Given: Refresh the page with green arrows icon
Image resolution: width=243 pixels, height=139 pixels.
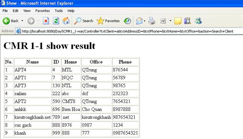Looking at the screenshot, I should click(56, 21).
